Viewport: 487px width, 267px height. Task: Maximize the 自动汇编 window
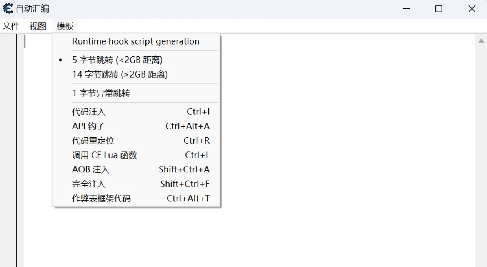tap(439, 9)
